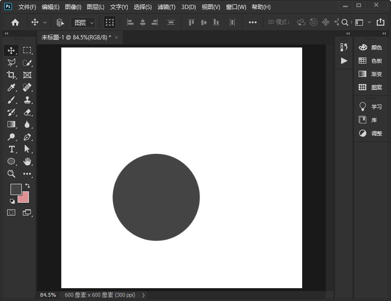Image resolution: width=391 pixels, height=301 pixels.
Task: Select the Horizontal Type tool
Action: (11, 149)
